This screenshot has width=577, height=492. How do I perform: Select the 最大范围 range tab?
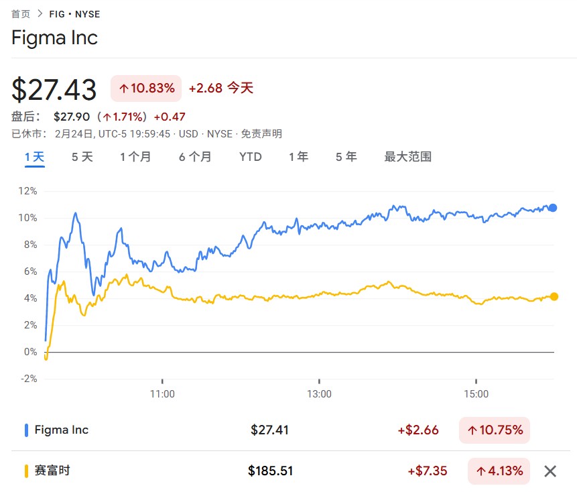[x=407, y=157]
